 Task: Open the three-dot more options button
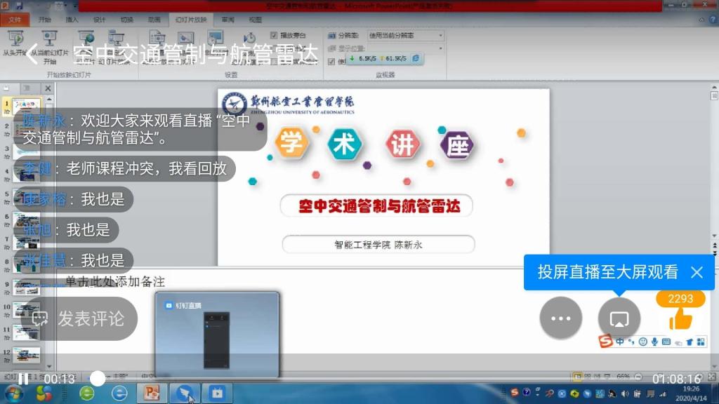click(561, 318)
